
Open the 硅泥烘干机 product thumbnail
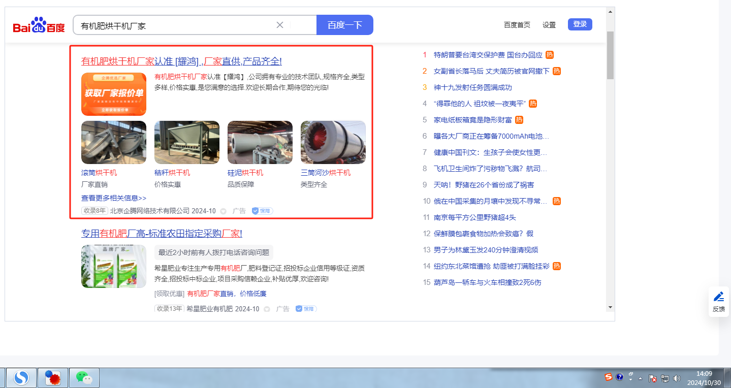(x=260, y=142)
